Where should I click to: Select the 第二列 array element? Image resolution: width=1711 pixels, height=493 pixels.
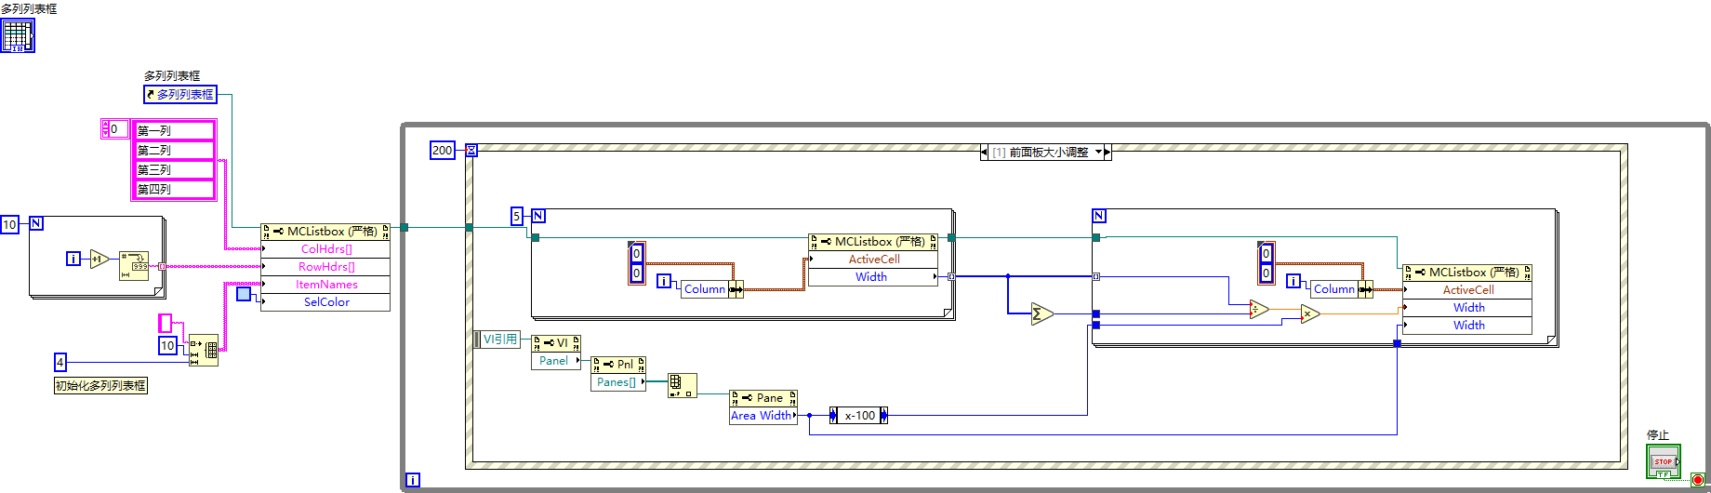point(174,151)
